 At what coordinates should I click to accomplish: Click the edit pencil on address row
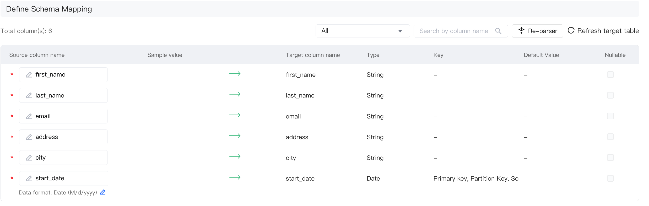[x=29, y=137]
